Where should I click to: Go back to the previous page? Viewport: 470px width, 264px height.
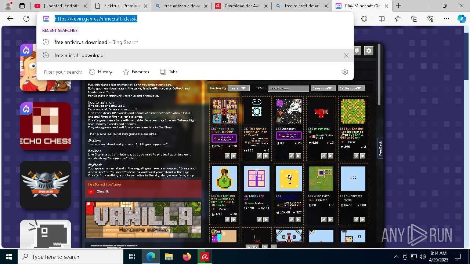(x=10, y=19)
